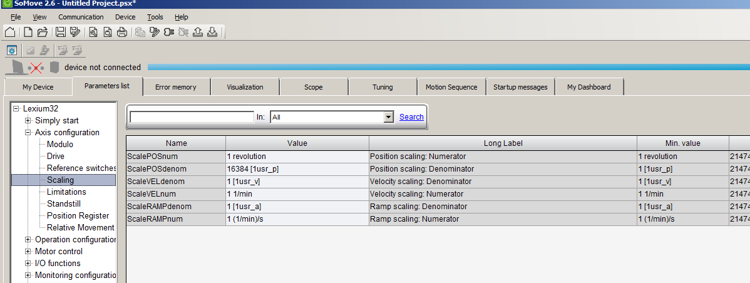Switch to the Tuning tab
This screenshot has height=283, width=750.
[x=383, y=87]
